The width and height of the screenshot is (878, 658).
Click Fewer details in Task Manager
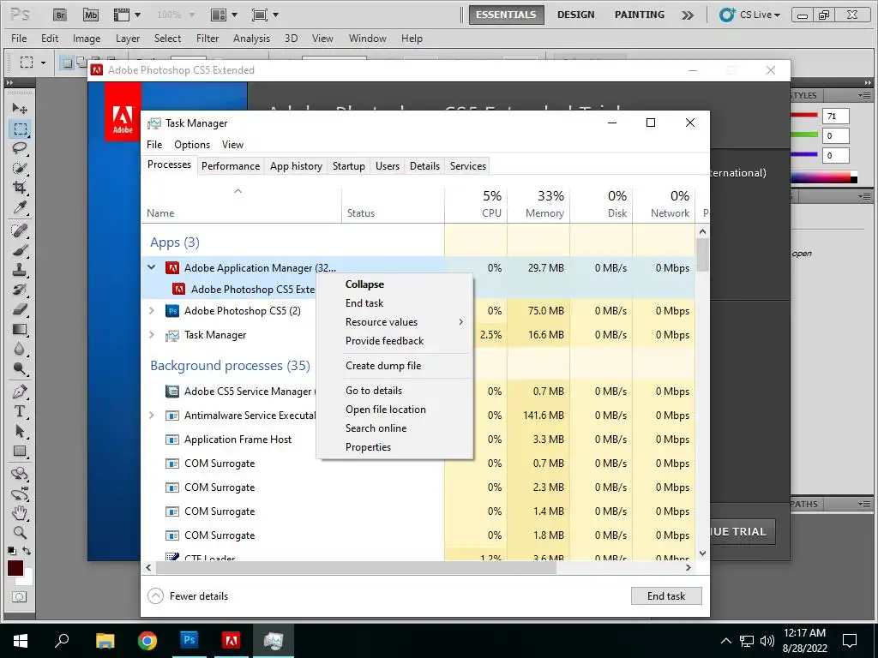[188, 596]
